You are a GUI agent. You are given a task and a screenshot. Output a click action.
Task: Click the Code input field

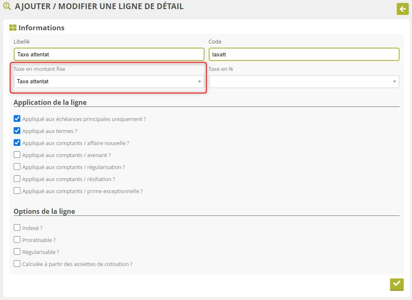click(304, 54)
